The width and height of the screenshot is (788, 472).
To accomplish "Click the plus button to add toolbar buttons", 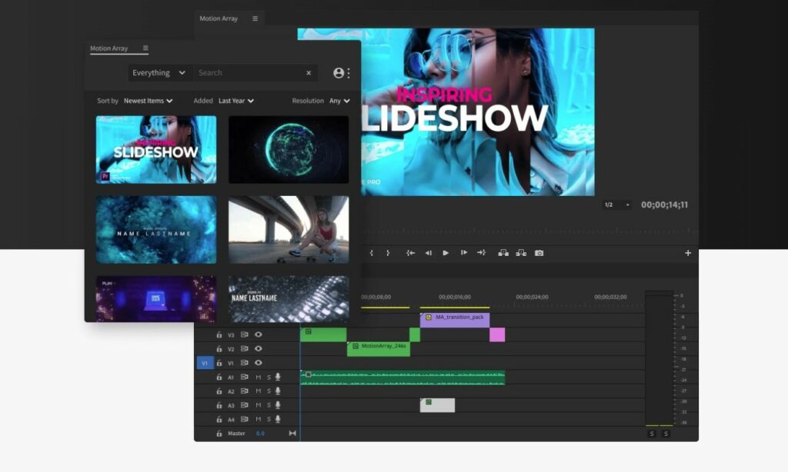I will pyautogui.click(x=688, y=252).
